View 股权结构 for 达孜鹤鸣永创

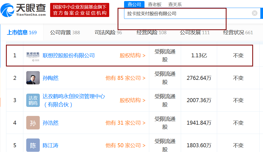[x=133, y=100]
